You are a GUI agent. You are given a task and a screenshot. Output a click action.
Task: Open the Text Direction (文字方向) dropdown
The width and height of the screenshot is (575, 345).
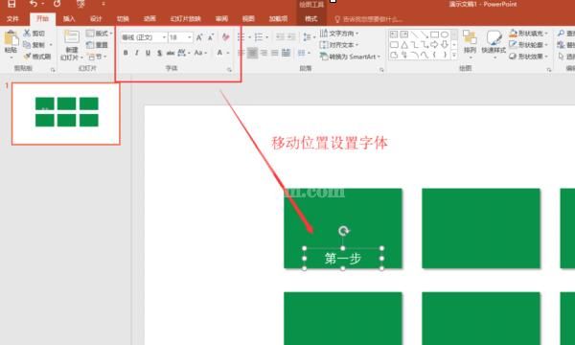tap(339, 34)
